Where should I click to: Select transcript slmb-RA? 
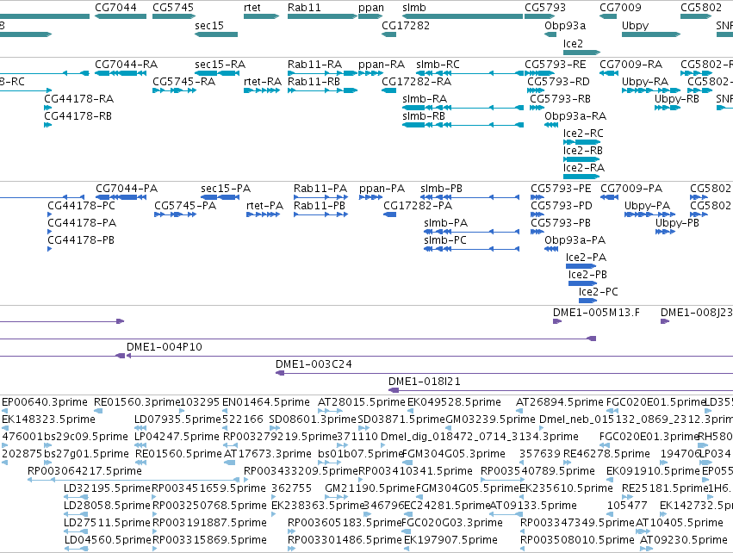[x=463, y=108]
